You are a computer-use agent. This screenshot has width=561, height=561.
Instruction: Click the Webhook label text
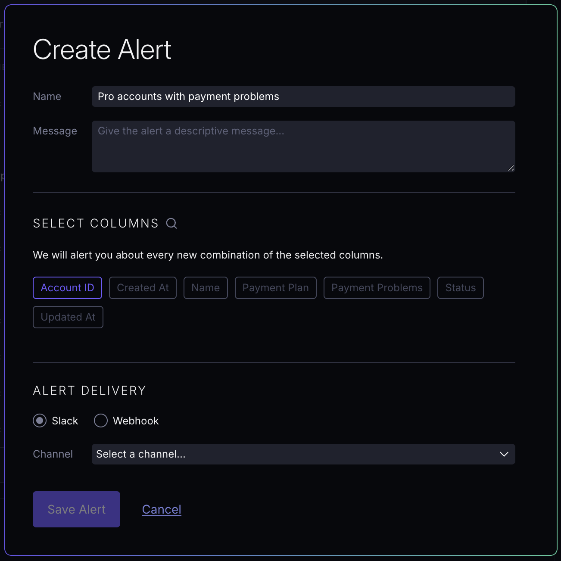[x=136, y=421]
